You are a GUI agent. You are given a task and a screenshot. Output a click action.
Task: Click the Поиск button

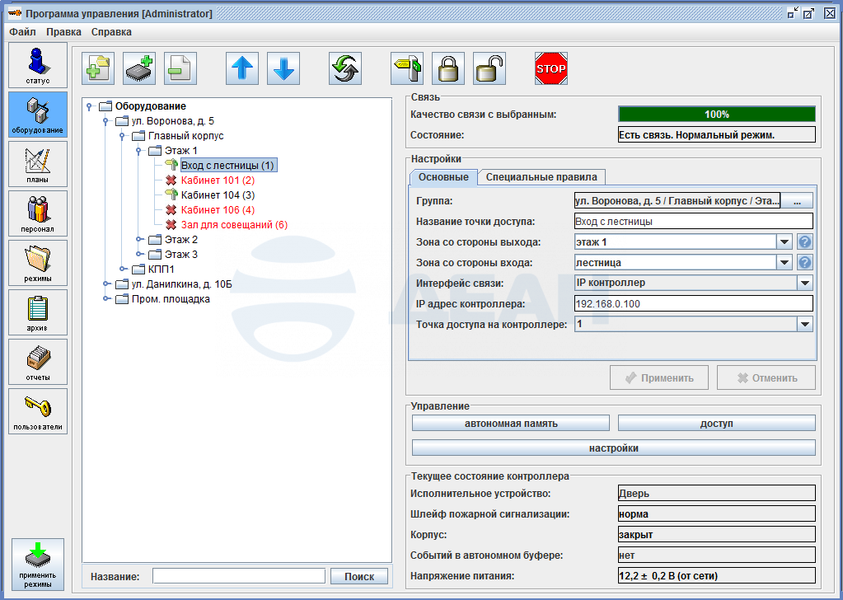pos(359,577)
